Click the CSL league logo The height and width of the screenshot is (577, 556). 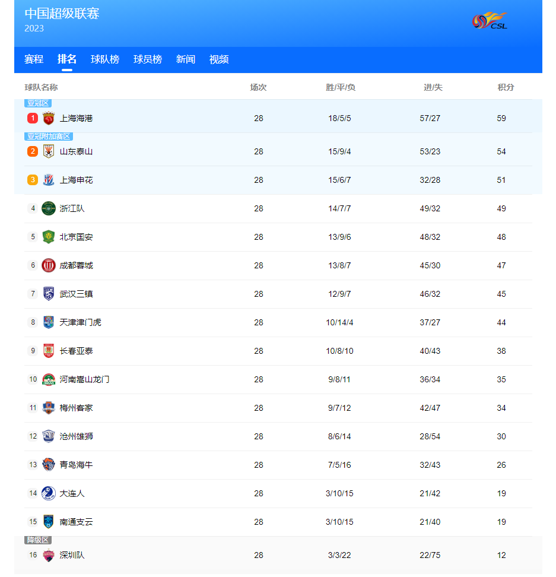[x=490, y=21]
